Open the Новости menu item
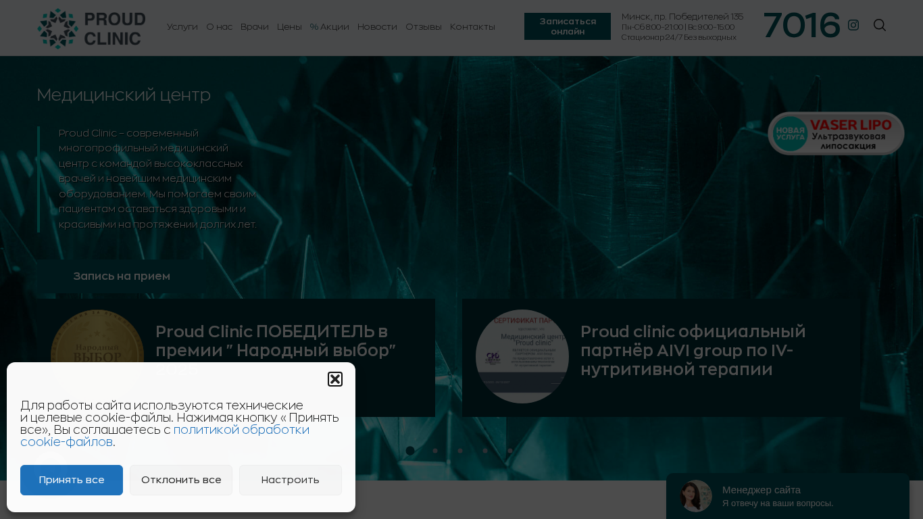The width and height of the screenshot is (923, 519). pos(377,26)
